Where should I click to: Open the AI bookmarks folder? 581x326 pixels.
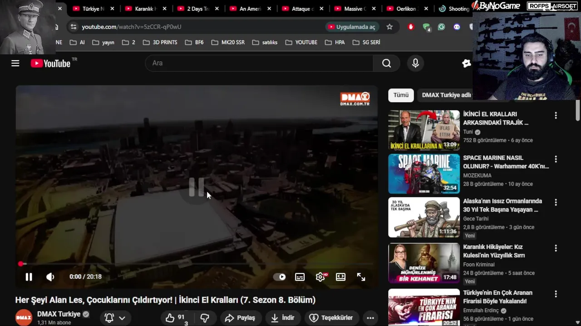pos(77,42)
